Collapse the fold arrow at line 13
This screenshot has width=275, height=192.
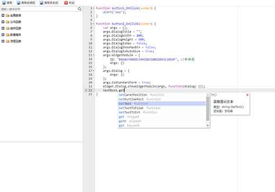[94, 55]
